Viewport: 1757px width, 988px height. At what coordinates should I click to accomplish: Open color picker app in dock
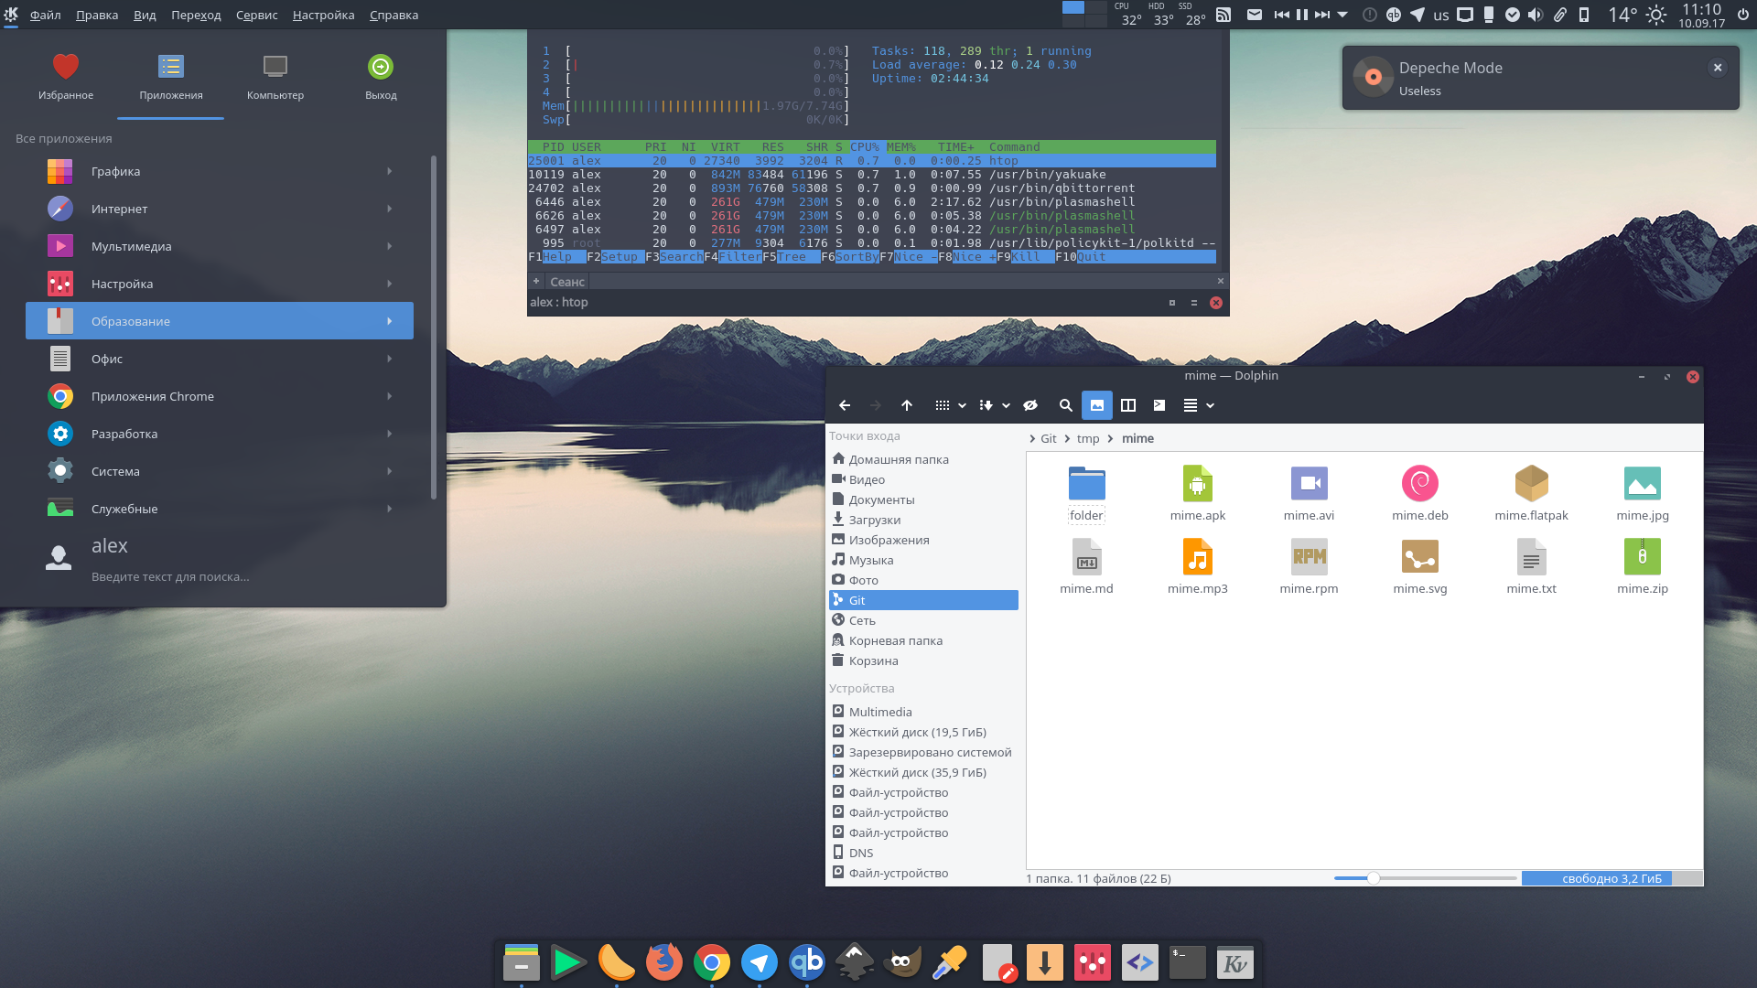click(x=949, y=962)
